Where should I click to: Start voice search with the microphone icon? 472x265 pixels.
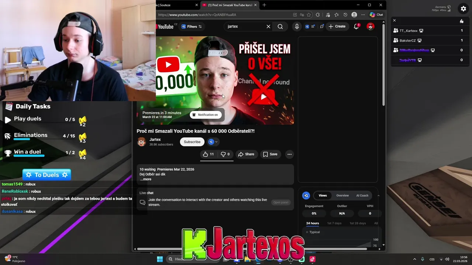click(297, 26)
